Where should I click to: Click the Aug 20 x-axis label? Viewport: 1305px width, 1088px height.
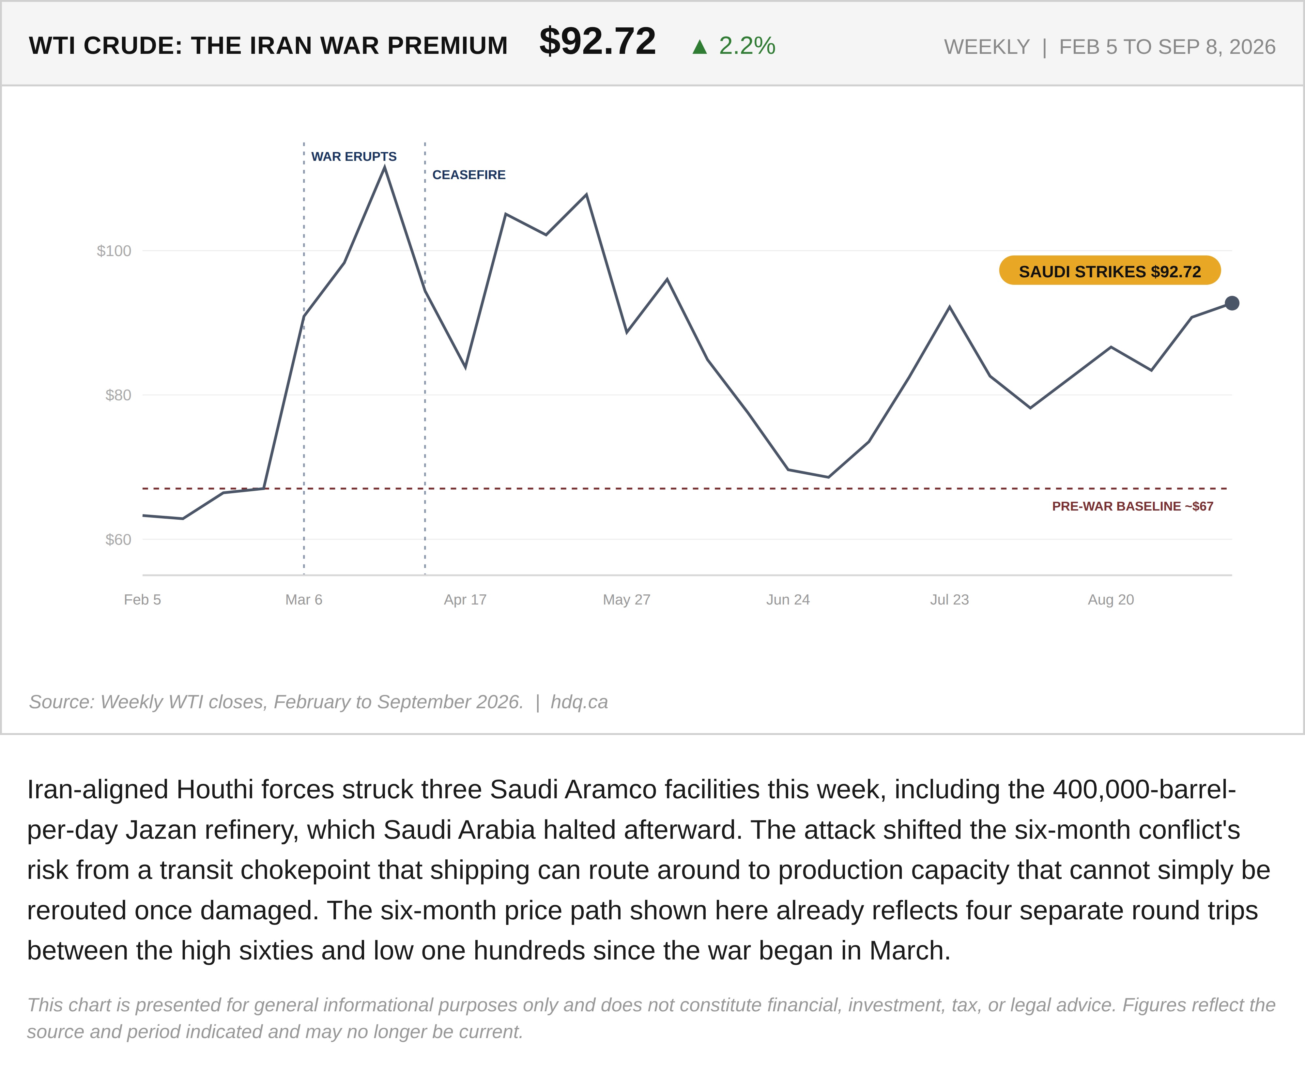click(x=1111, y=600)
